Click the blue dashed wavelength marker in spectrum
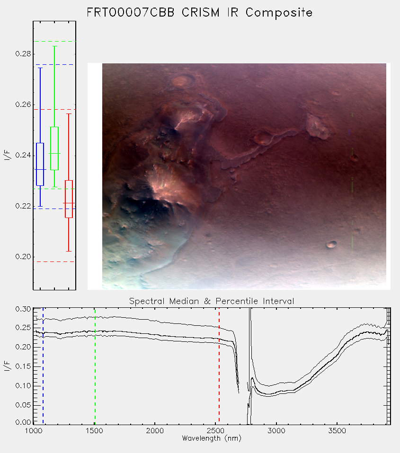The width and height of the screenshot is (400, 453). (x=43, y=366)
